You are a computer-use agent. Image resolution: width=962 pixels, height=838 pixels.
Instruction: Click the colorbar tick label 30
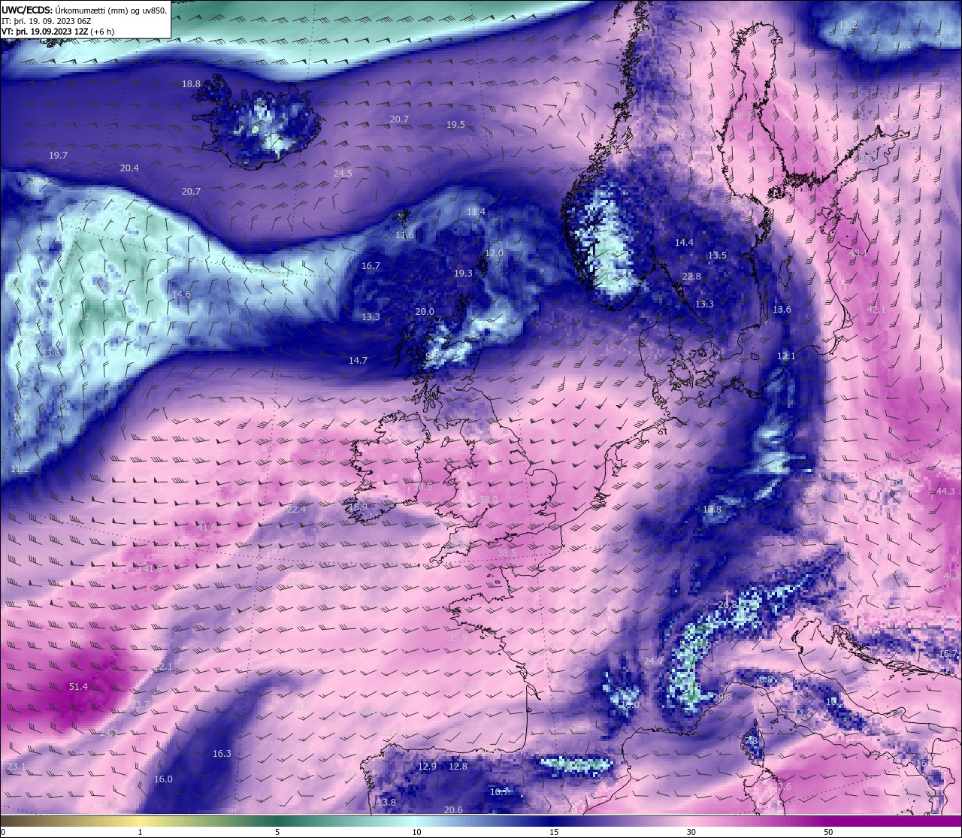(x=691, y=832)
